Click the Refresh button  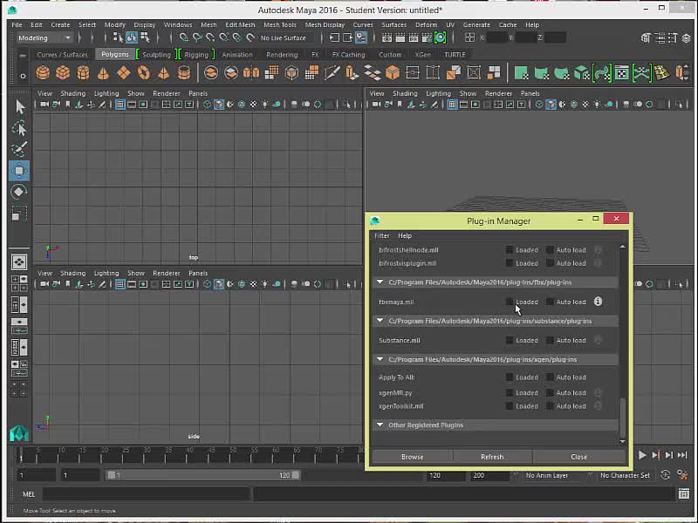(492, 457)
